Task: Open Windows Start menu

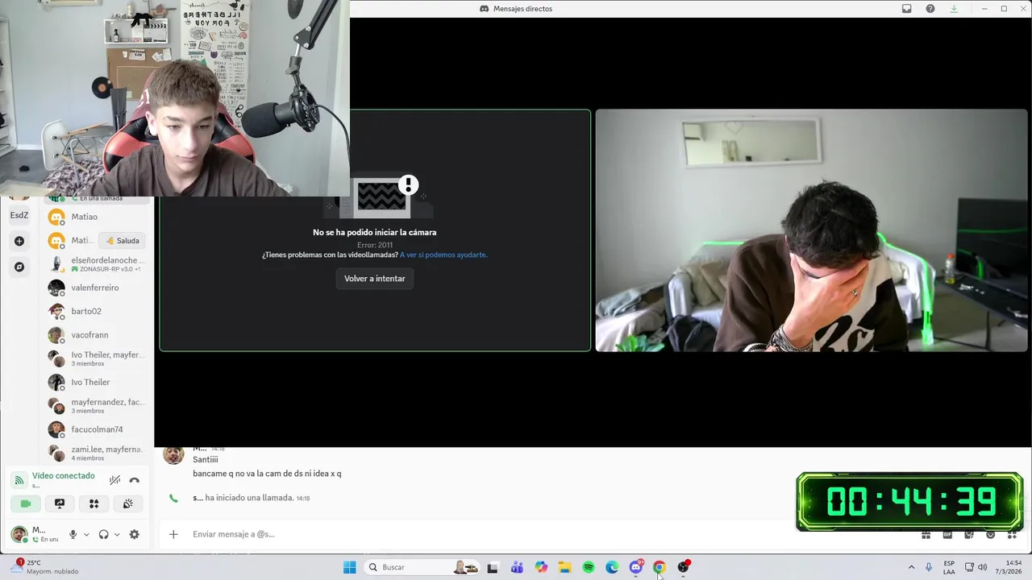Action: [349, 567]
